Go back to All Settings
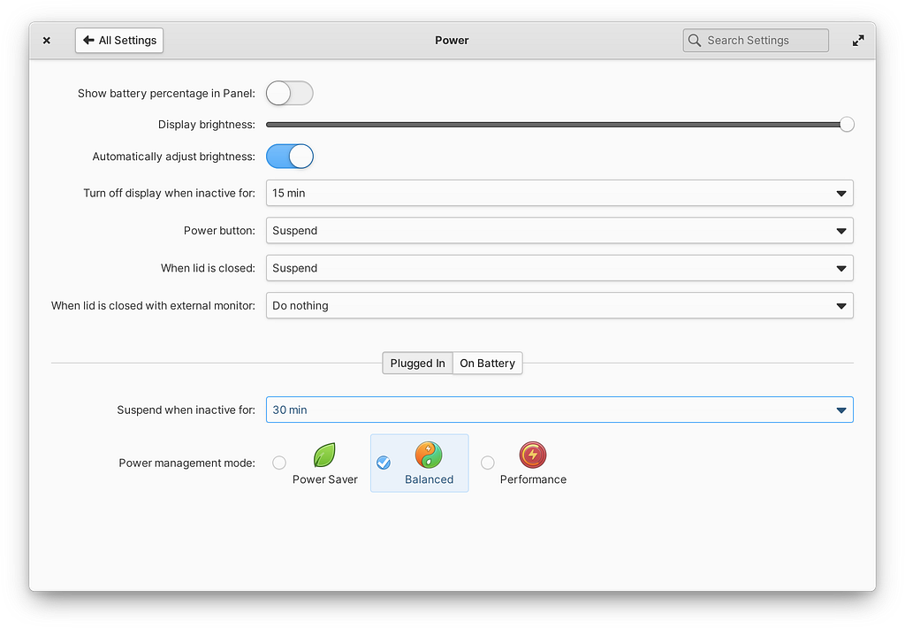905x628 pixels. click(x=119, y=41)
